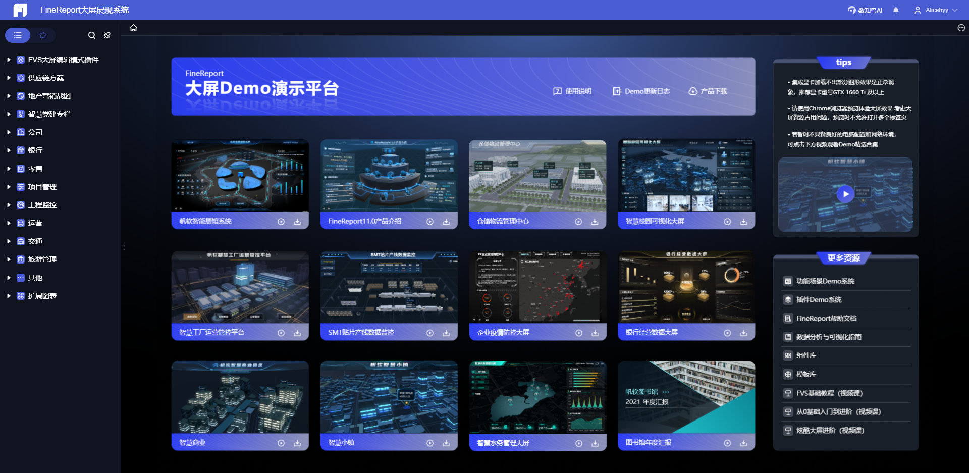Viewport: 969px width, 473px height.
Task: Download 智慧校园可视化大屏 template
Action: pos(743,222)
